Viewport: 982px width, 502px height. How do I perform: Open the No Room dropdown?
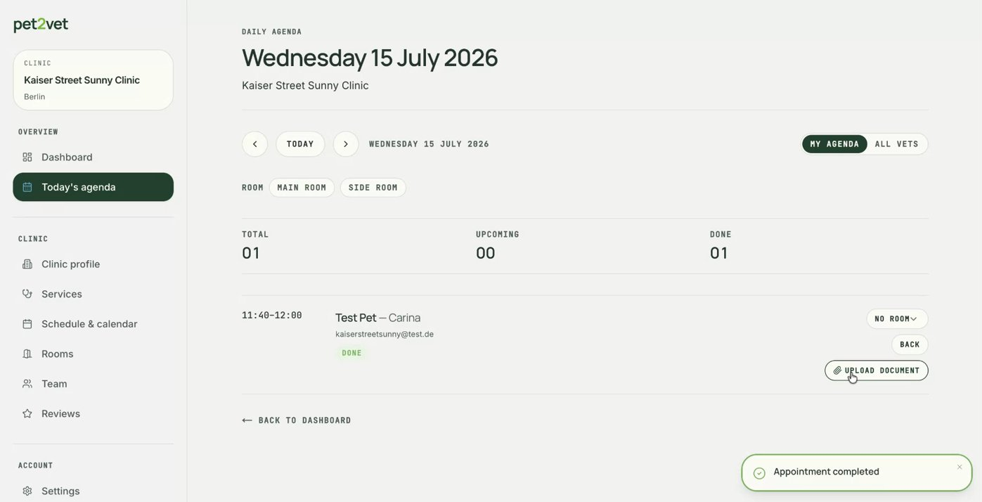(897, 318)
